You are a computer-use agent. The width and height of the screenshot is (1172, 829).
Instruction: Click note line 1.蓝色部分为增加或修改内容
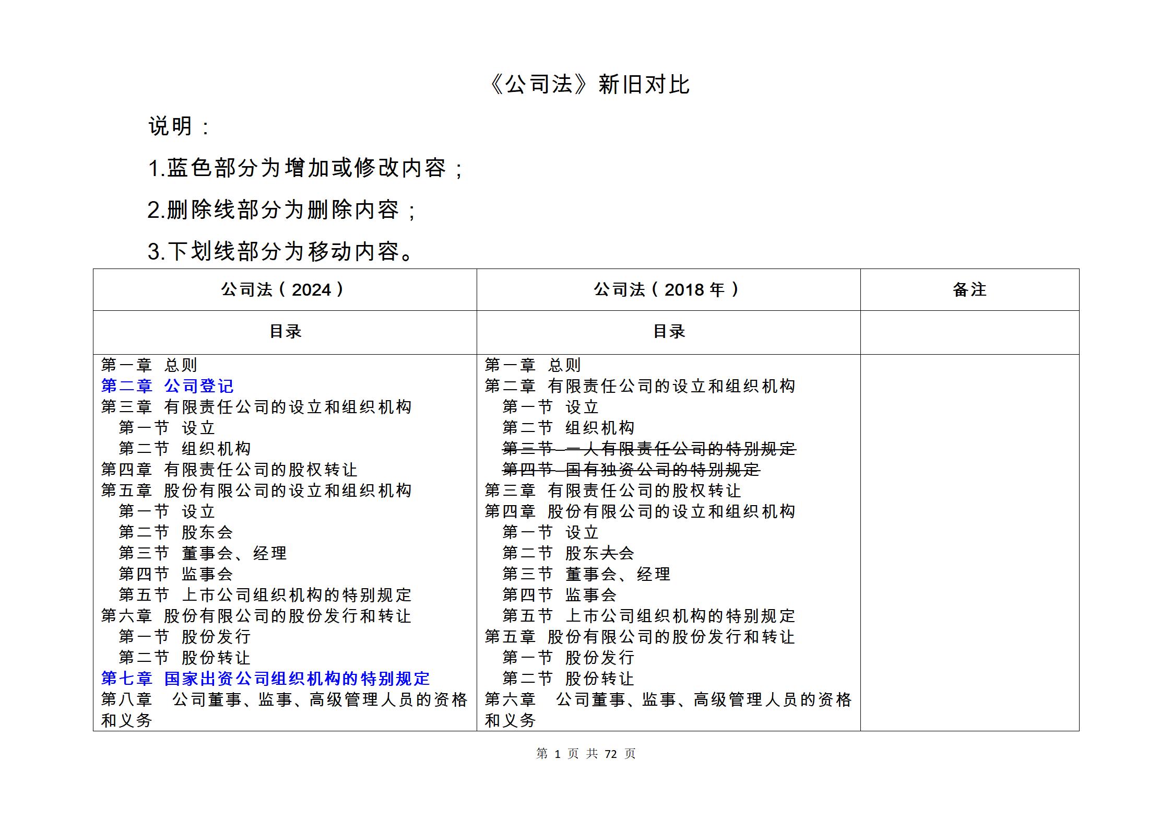click(305, 168)
